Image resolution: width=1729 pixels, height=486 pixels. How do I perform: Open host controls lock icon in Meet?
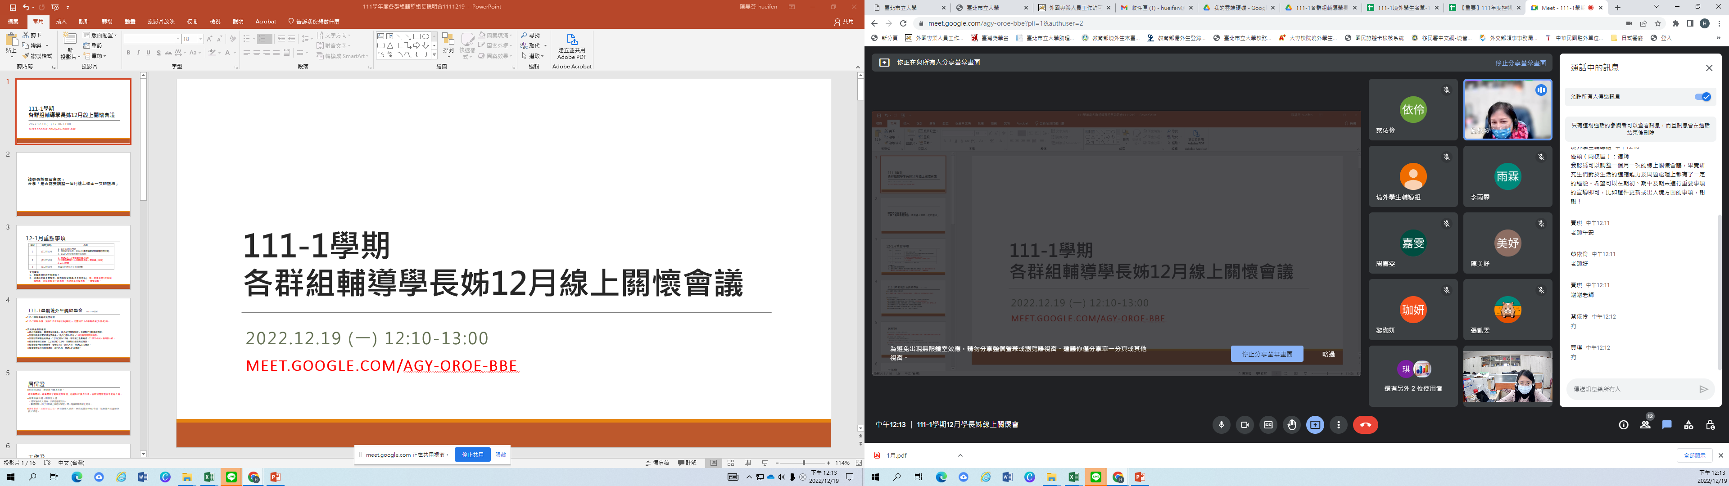(x=1710, y=425)
